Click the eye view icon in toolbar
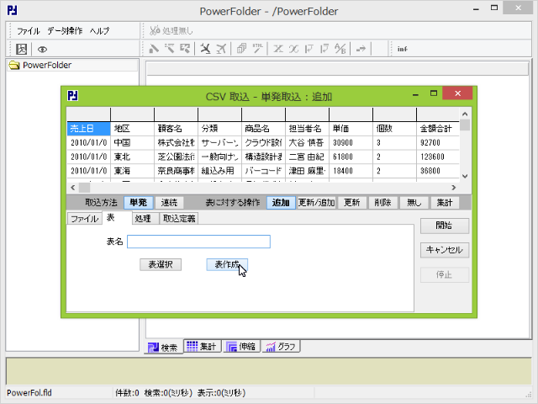 click(x=42, y=49)
